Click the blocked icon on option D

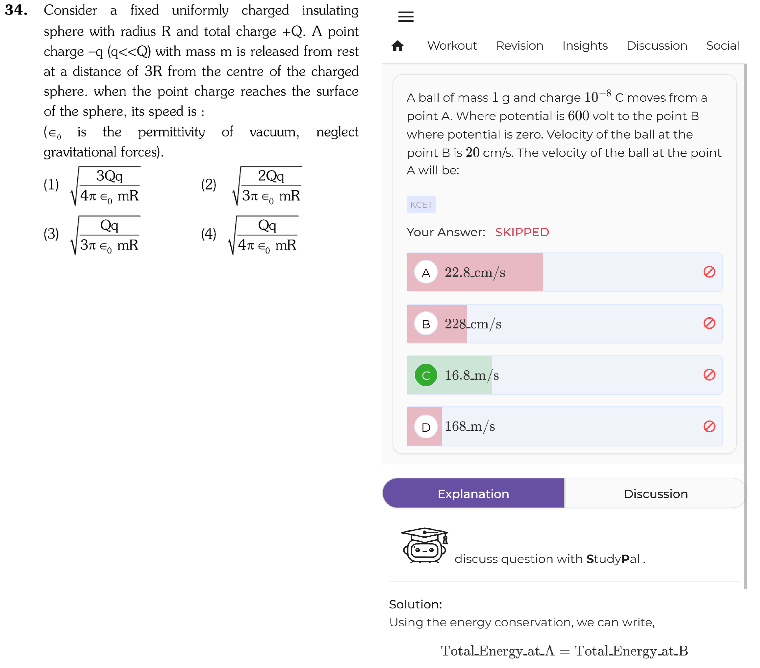point(709,426)
